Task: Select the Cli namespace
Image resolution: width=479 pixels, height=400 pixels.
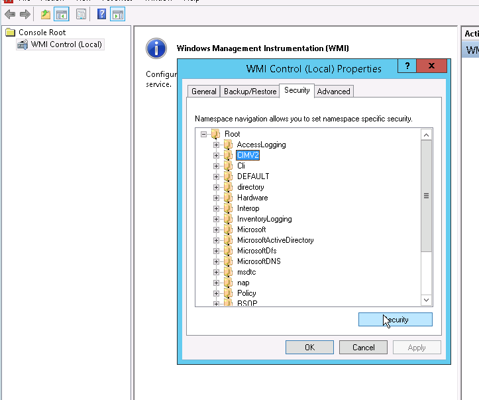Action: tap(241, 166)
